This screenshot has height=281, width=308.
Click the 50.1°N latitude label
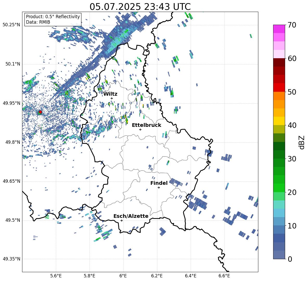(x=13, y=64)
